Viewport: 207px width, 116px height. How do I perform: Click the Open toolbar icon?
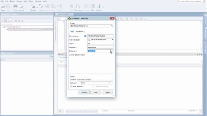(3, 6)
